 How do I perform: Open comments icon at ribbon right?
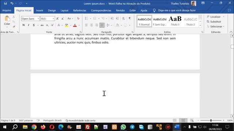click(229, 11)
